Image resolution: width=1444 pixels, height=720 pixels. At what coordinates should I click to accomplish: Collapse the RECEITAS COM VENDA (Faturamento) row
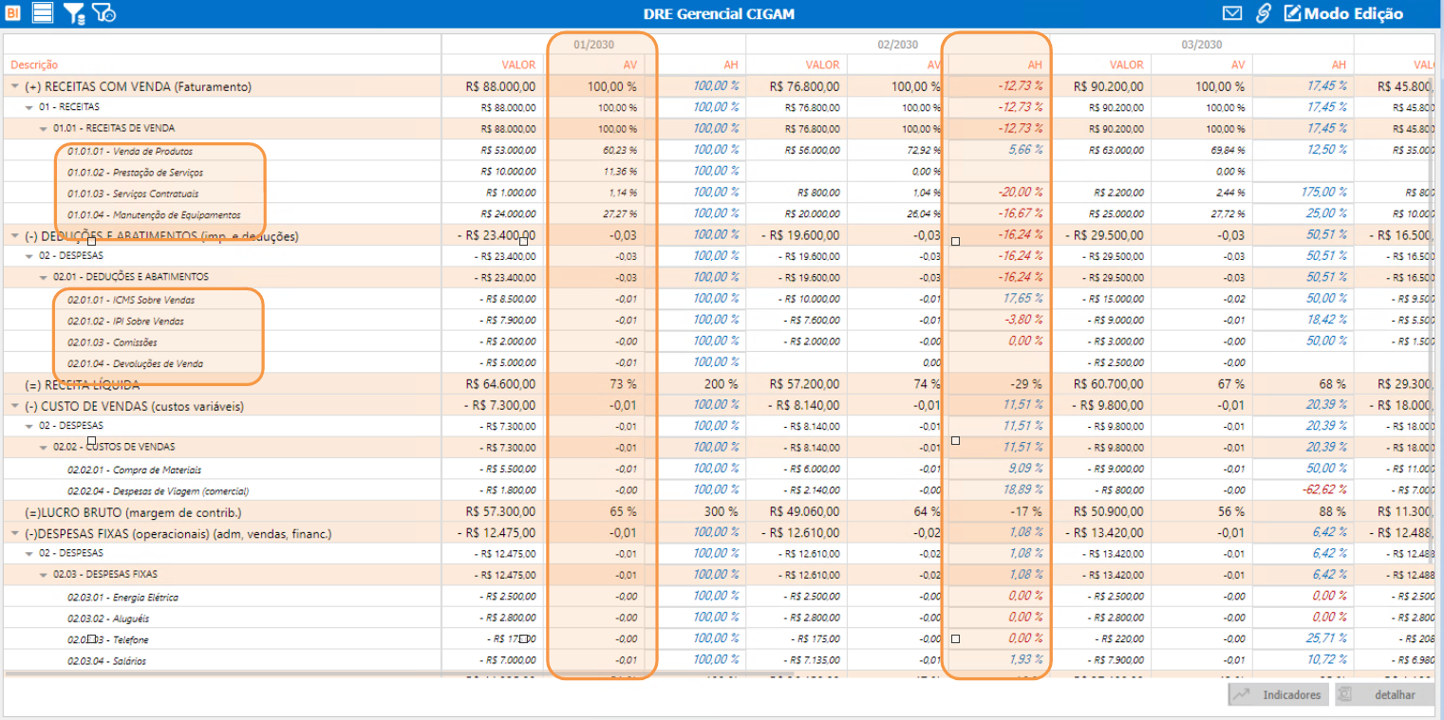click(x=15, y=86)
